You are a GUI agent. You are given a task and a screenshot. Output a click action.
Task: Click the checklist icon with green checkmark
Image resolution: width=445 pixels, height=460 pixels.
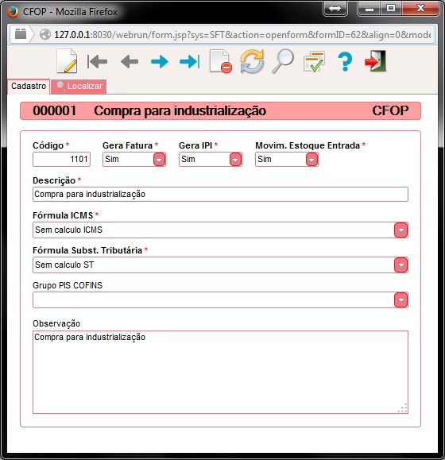pos(314,61)
